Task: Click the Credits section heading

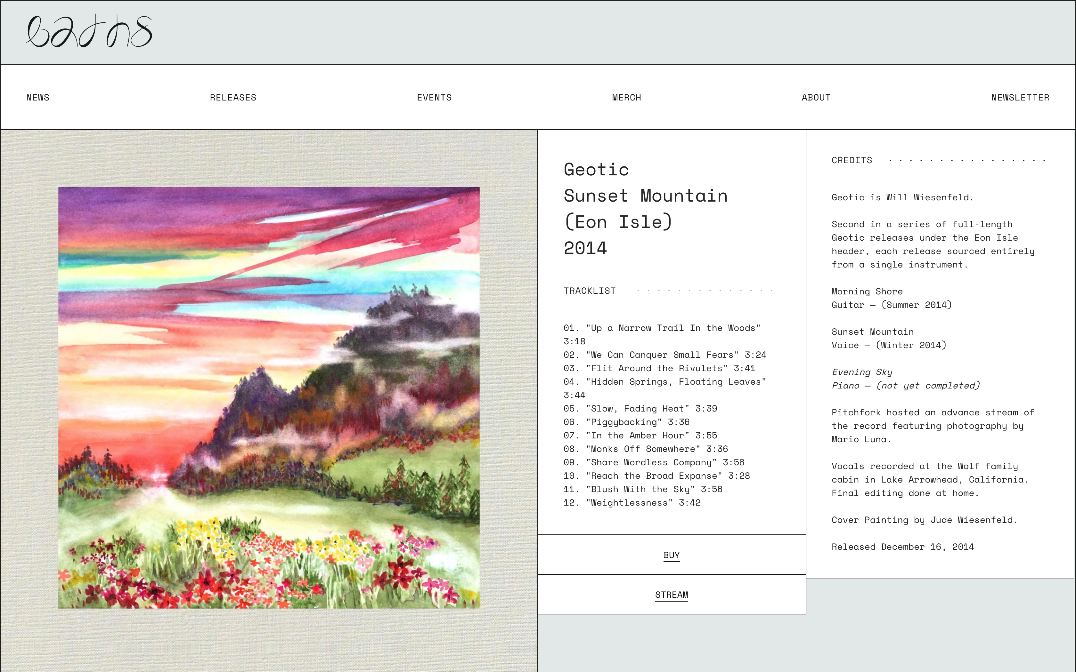Action: (x=852, y=160)
